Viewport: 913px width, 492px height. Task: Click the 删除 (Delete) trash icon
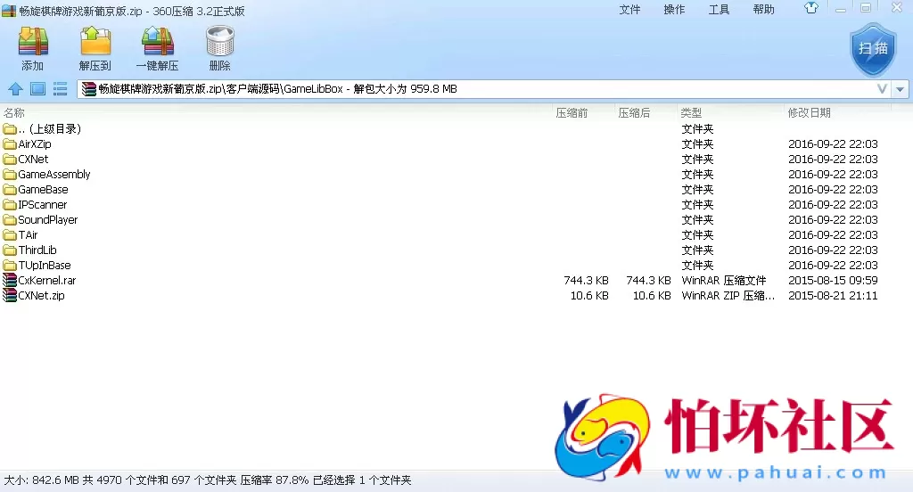219,42
